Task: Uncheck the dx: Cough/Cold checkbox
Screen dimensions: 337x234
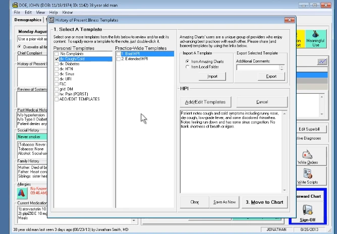Action: tap(57, 59)
